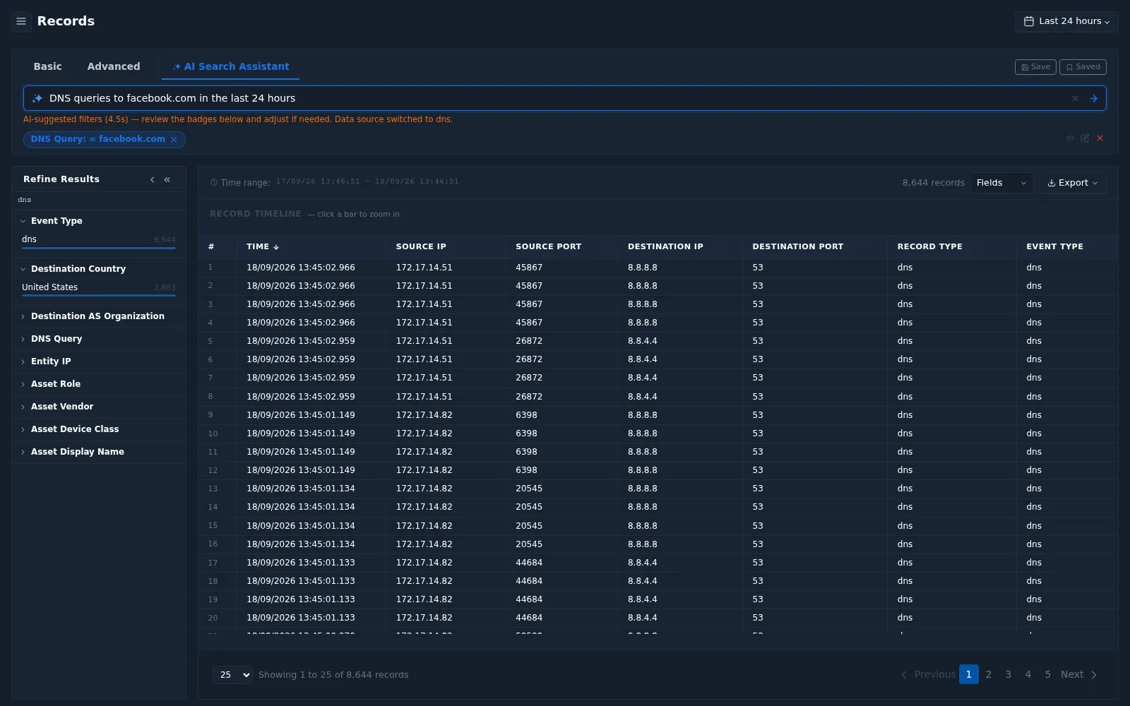Click the single left chevron in Refine Results
This screenshot has width=1130, height=706.
point(152,179)
